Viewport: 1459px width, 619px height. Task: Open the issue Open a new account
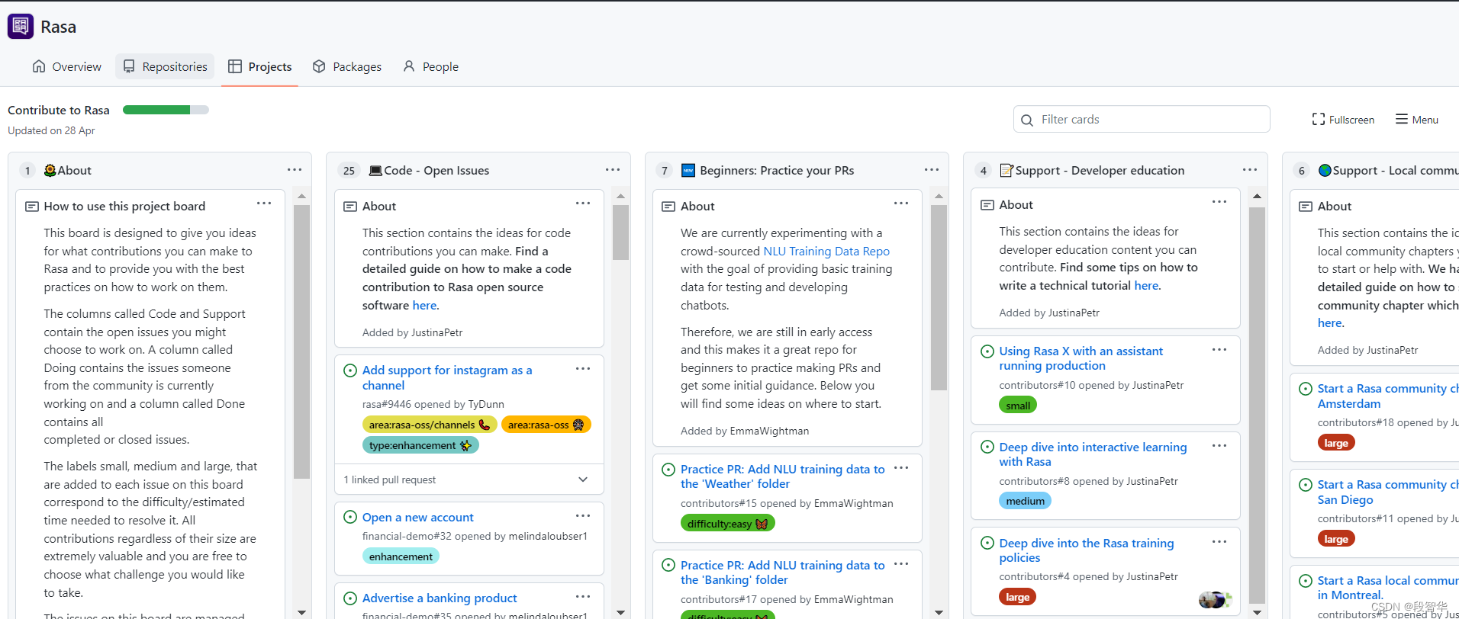click(417, 517)
